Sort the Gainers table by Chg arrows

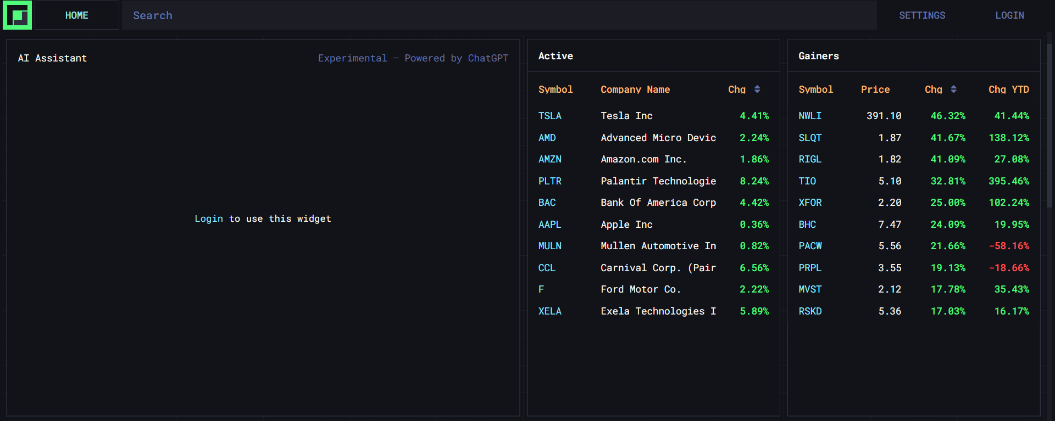tap(953, 89)
